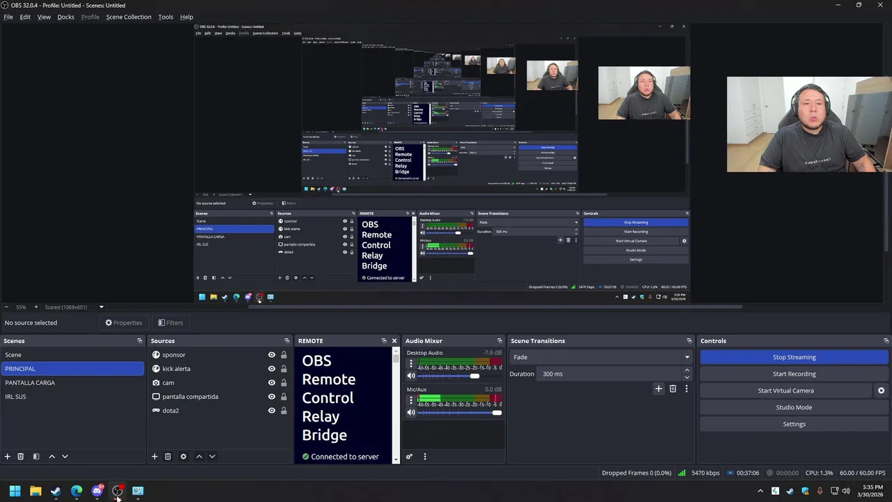Decrease transition duration with down arrow
The height and width of the screenshot is (502, 892).
click(686, 377)
